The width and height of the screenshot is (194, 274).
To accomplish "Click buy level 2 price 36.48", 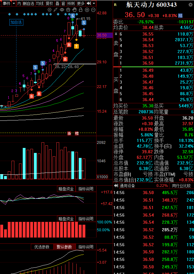I will tap(148, 76).
